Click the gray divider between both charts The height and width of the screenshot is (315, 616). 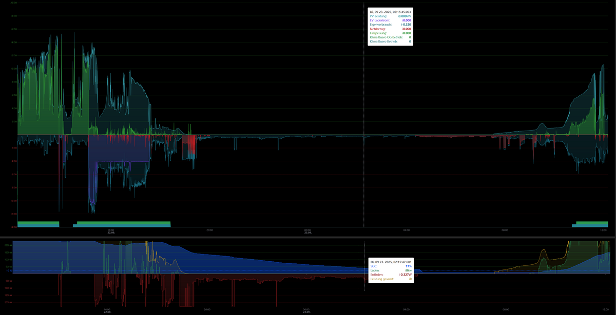308,238
